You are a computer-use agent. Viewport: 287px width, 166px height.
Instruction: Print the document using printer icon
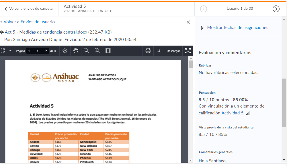tap(148, 51)
